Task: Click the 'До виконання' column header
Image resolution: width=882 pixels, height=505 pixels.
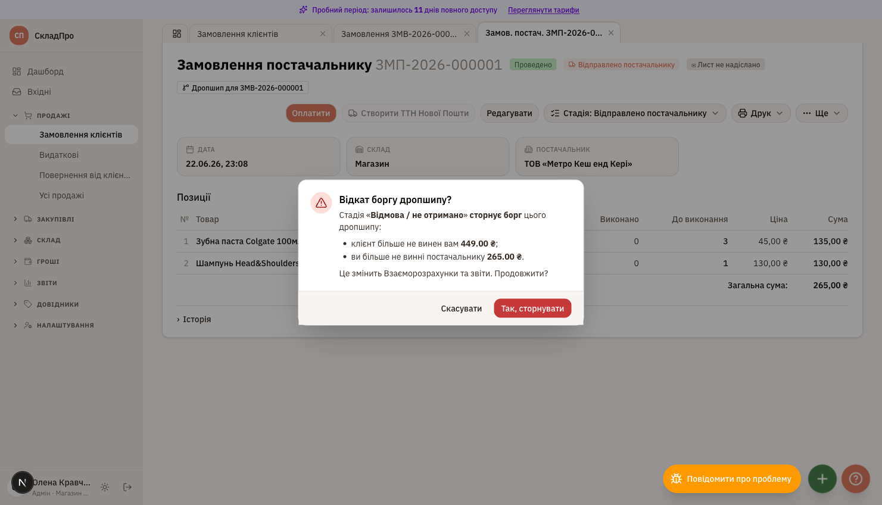Action: [x=699, y=219]
